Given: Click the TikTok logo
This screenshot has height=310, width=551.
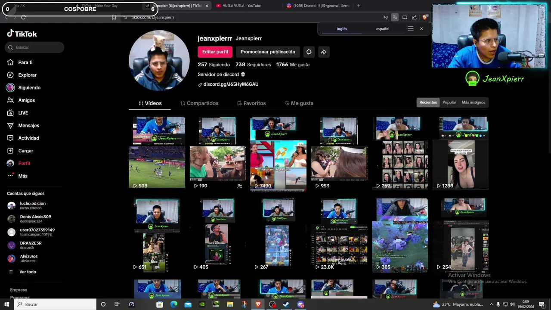Looking at the screenshot, I should pos(22,34).
